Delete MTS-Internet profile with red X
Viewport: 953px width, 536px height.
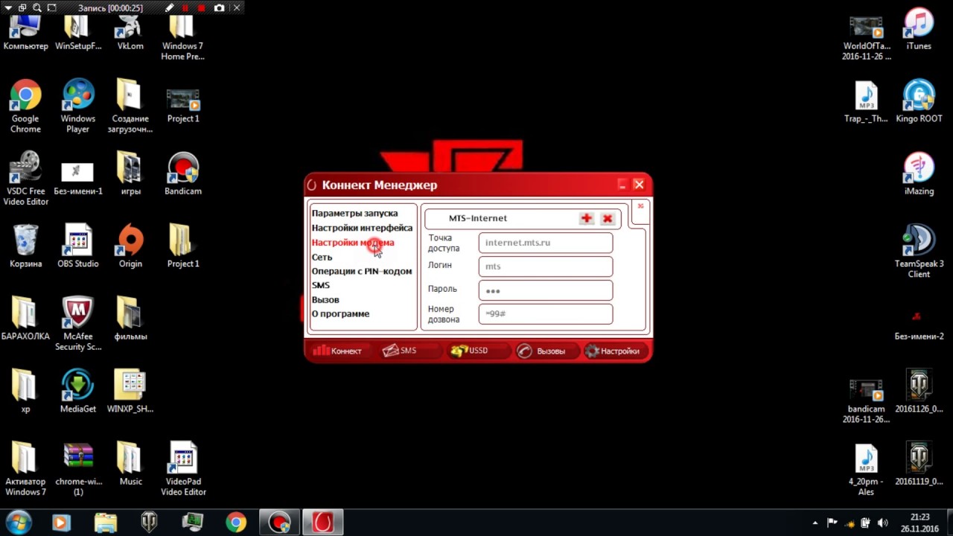tap(608, 218)
